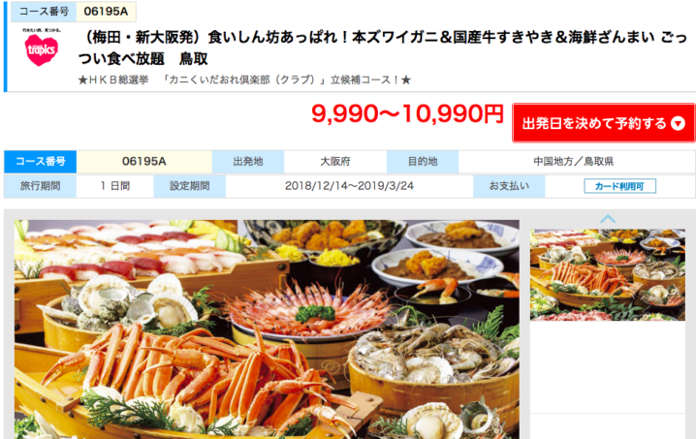Image resolution: width=696 pixels, height=439 pixels.
Task: Click the Trapics heart logo
Action: point(42,47)
